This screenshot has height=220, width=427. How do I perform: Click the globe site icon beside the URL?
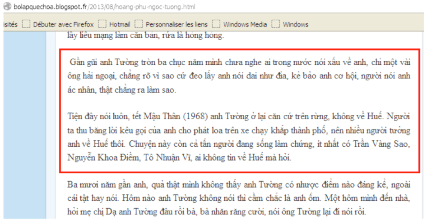click(7, 6)
